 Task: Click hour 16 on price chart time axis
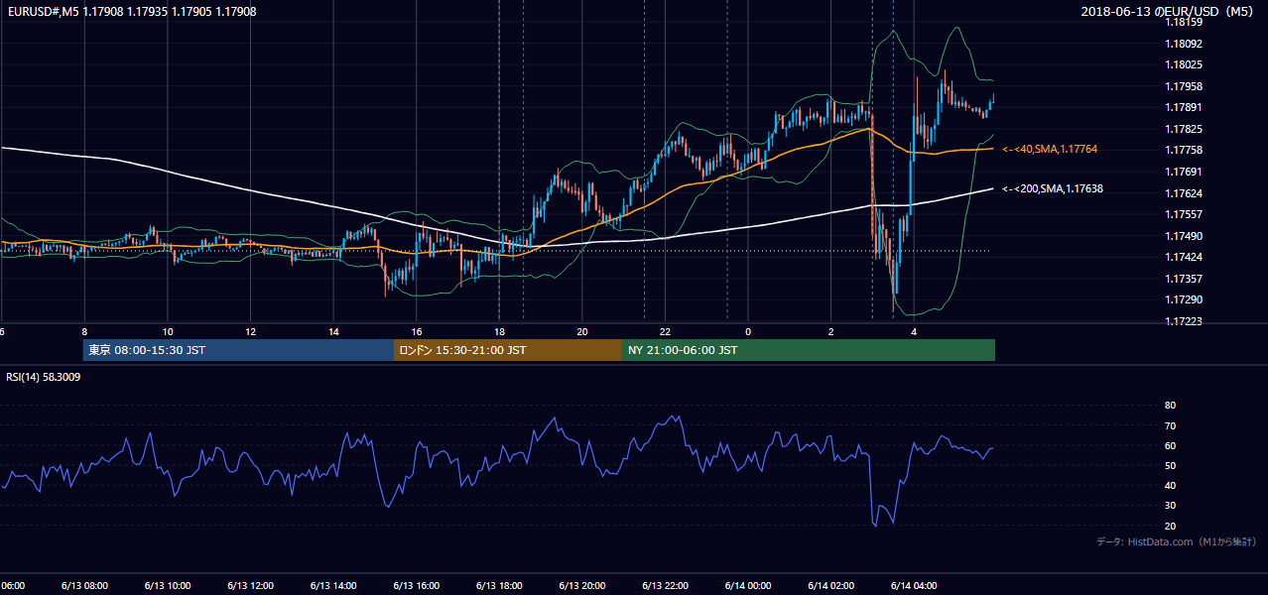[x=417, y=331]
